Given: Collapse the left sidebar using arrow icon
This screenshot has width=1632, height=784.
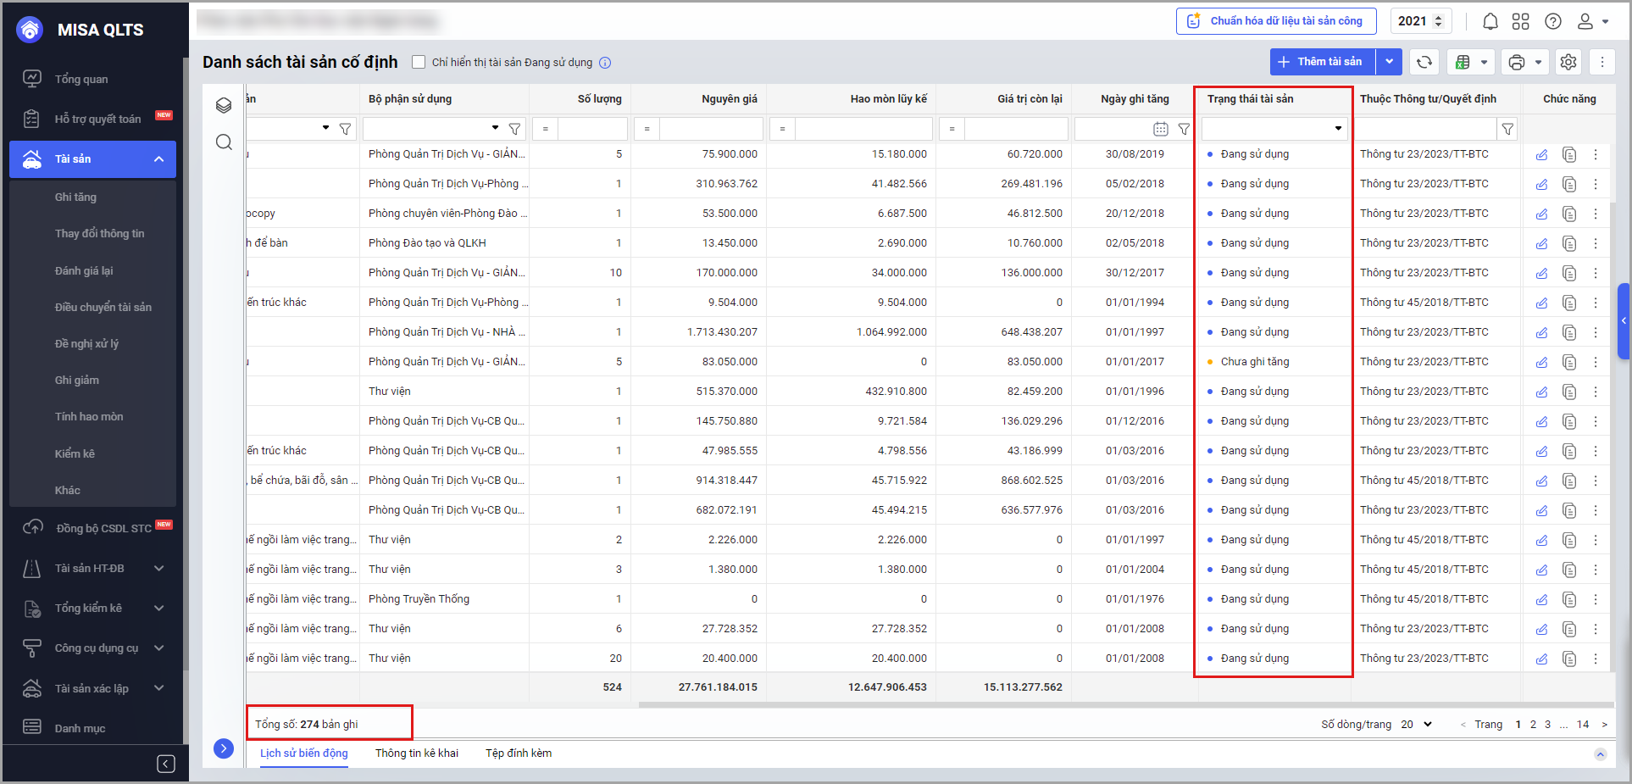Looking at the screenshot, I should coord(166,764).
